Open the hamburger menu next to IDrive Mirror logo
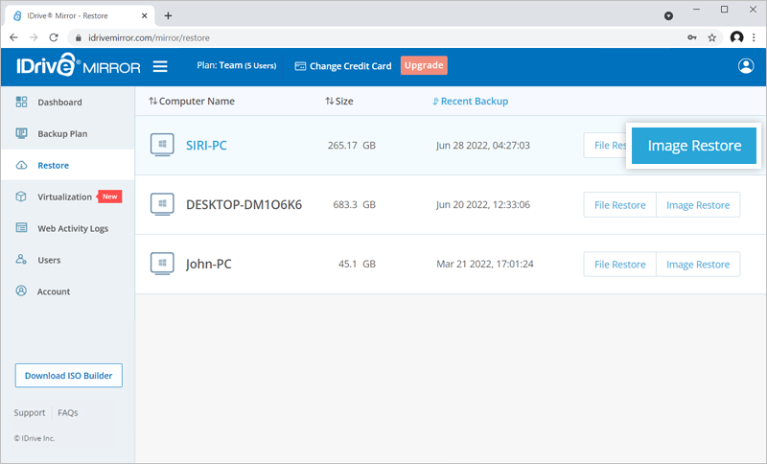Viewport: 767px width, 464px height. click(160, 66)
